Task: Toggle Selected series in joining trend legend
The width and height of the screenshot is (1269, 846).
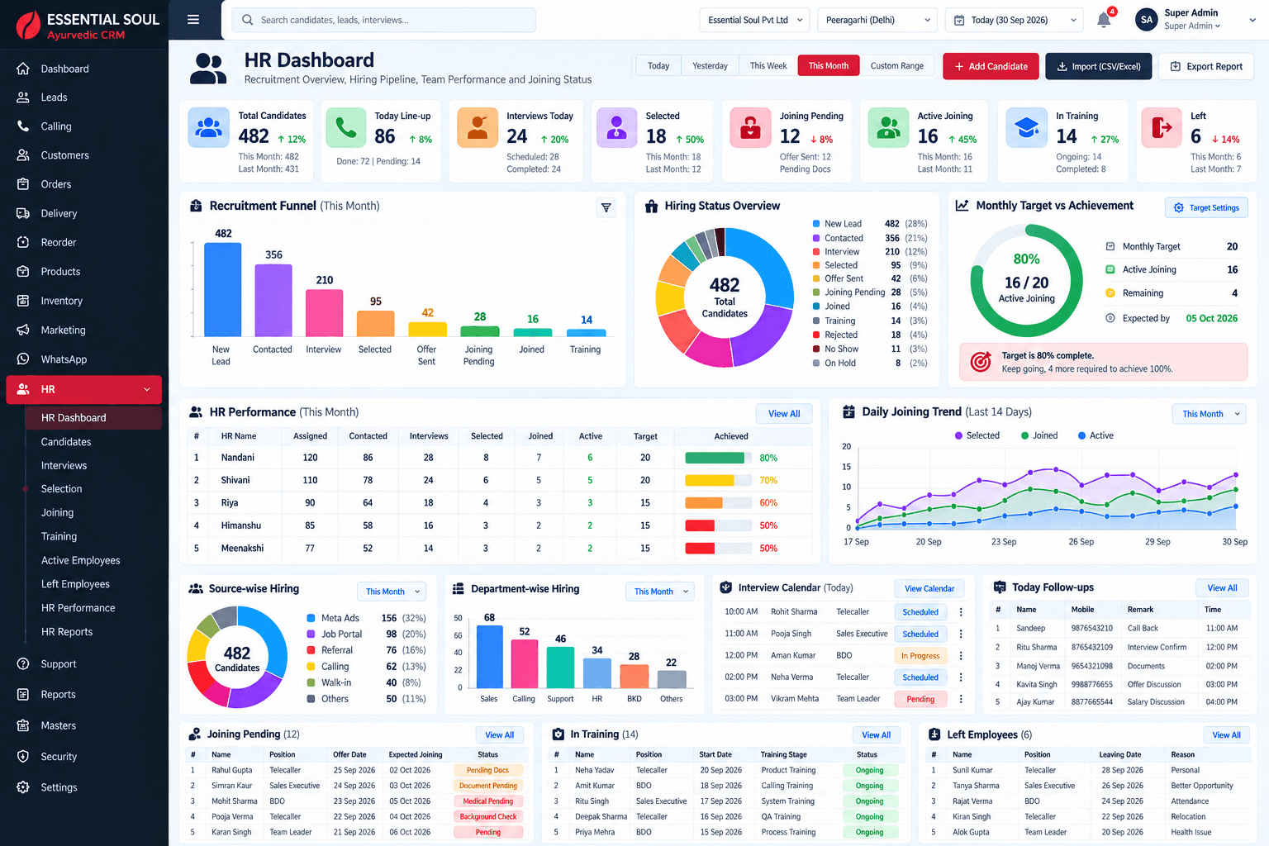Action: [x=977, y=435]
